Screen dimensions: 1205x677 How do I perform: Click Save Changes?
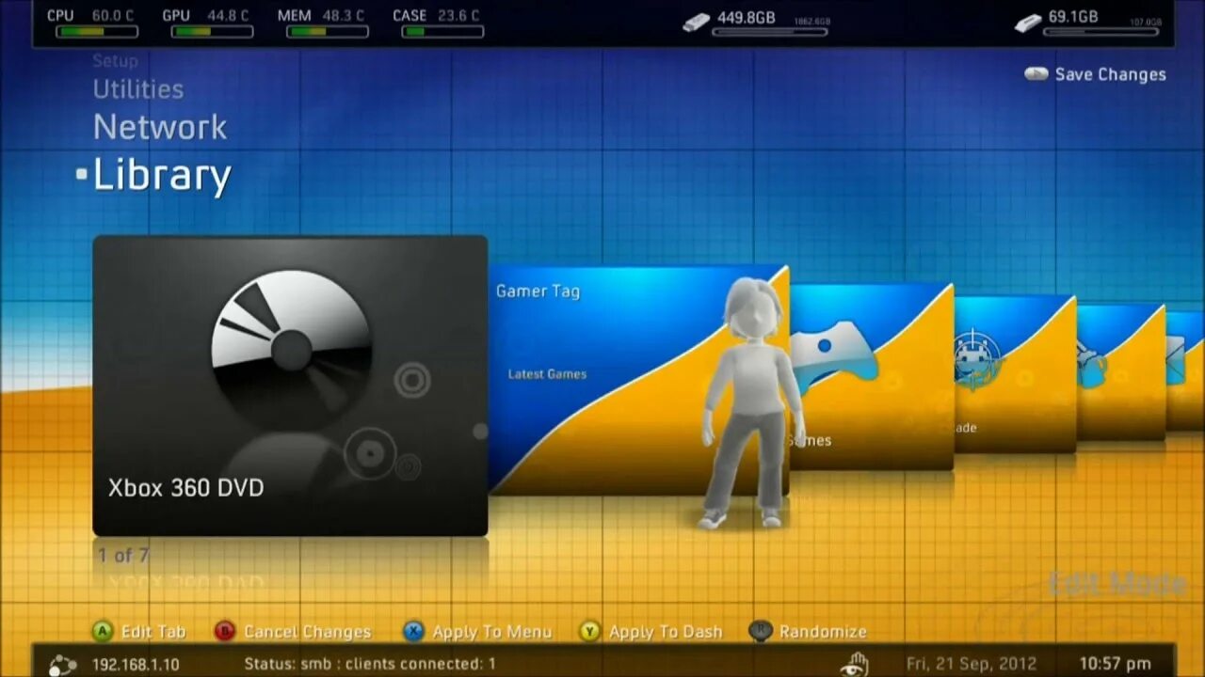pyautogui.click(x=1110, y=74)
